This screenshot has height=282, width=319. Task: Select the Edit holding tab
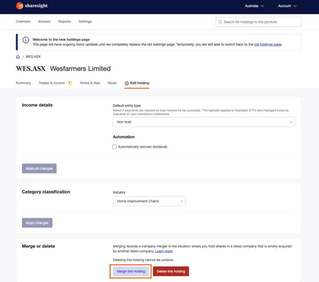click(x=137, y=83)
